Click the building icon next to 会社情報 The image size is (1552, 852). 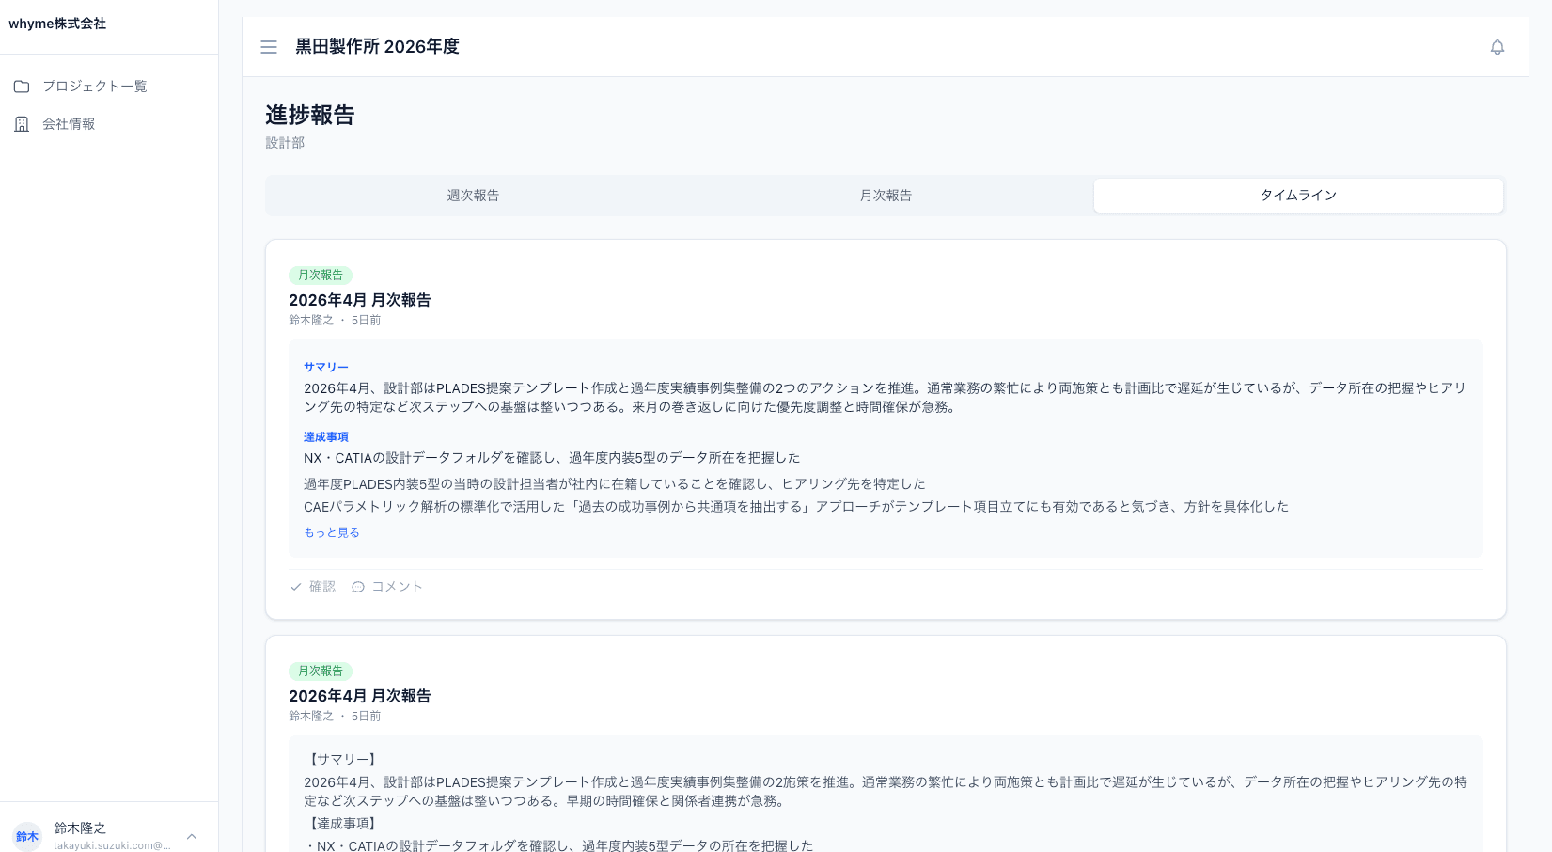coord(22,123)
